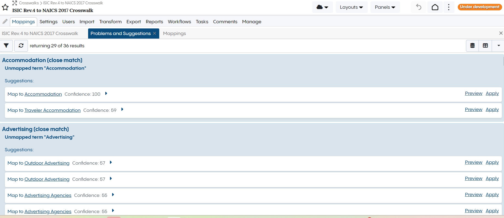
Task: Close the Problems and Suggestions tab
Action: pyautogui.click(x=155, y=33)
